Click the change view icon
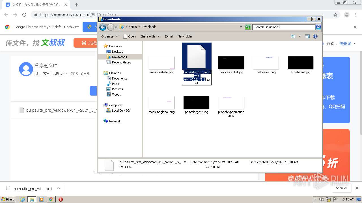Viewport: 362px width, 203px height. tap(293, 36)
